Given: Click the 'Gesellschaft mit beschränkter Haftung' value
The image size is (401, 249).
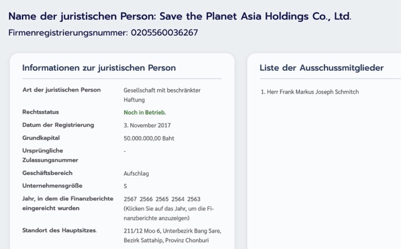Looking at the screenshot, I should tap(162, 95).
